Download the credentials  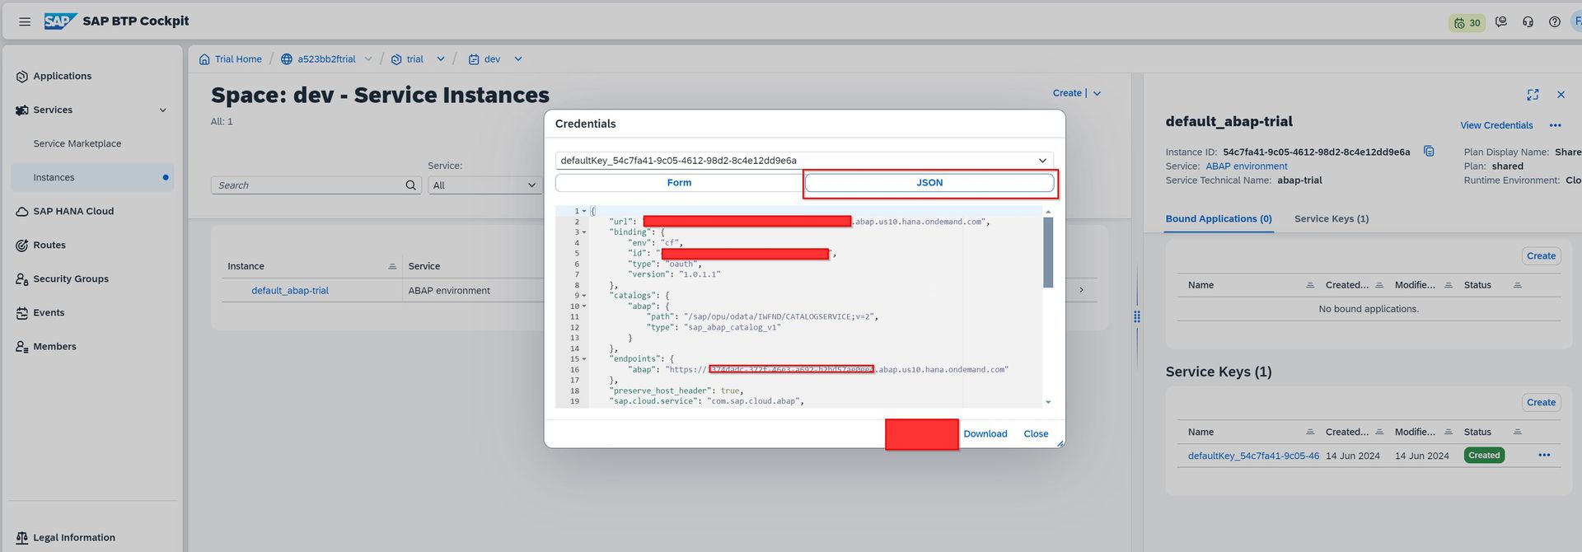click(985, 434)
